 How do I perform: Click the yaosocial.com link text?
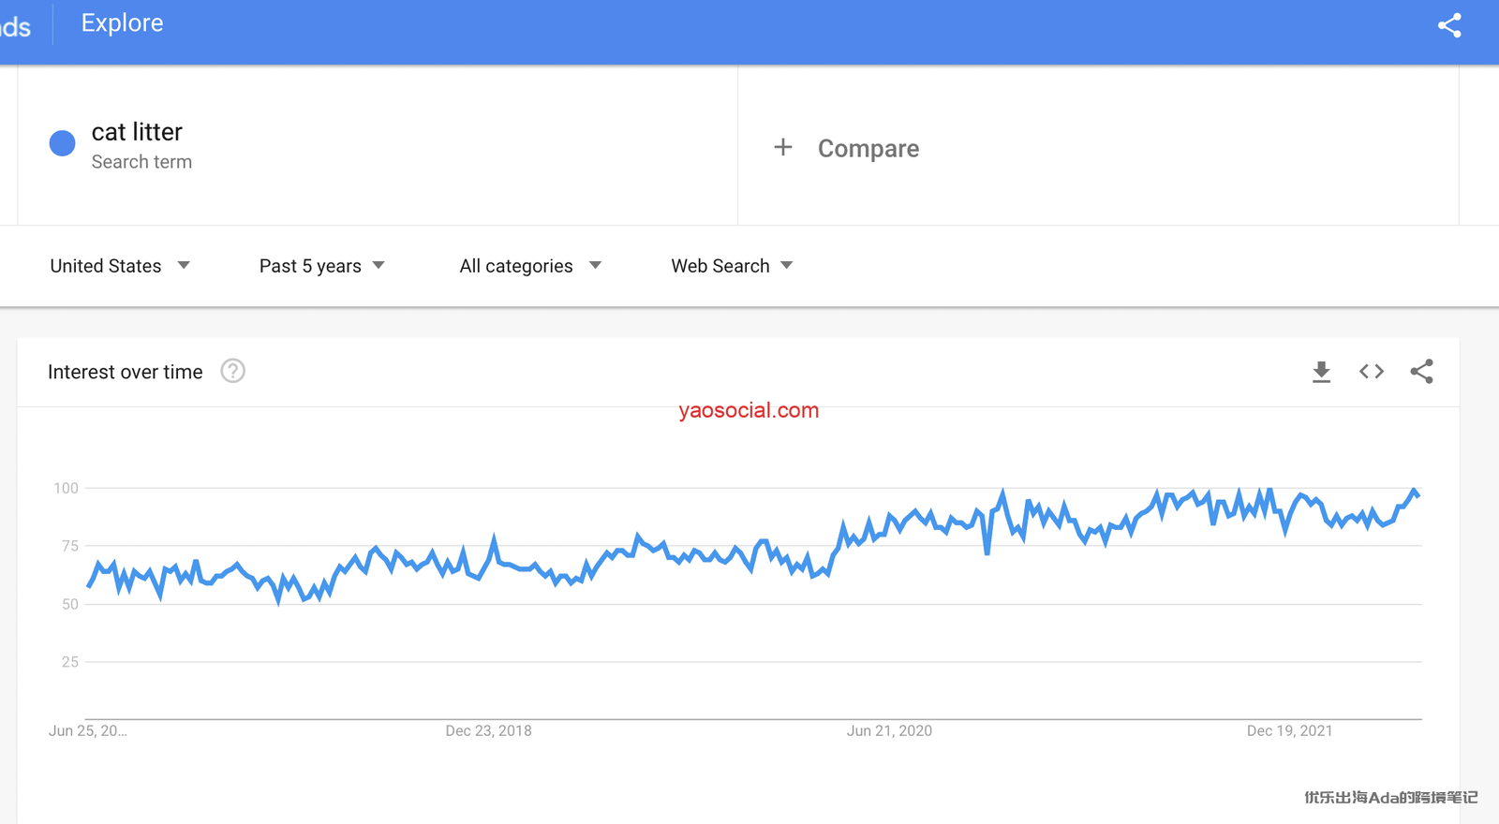click(x=749, y=410)
